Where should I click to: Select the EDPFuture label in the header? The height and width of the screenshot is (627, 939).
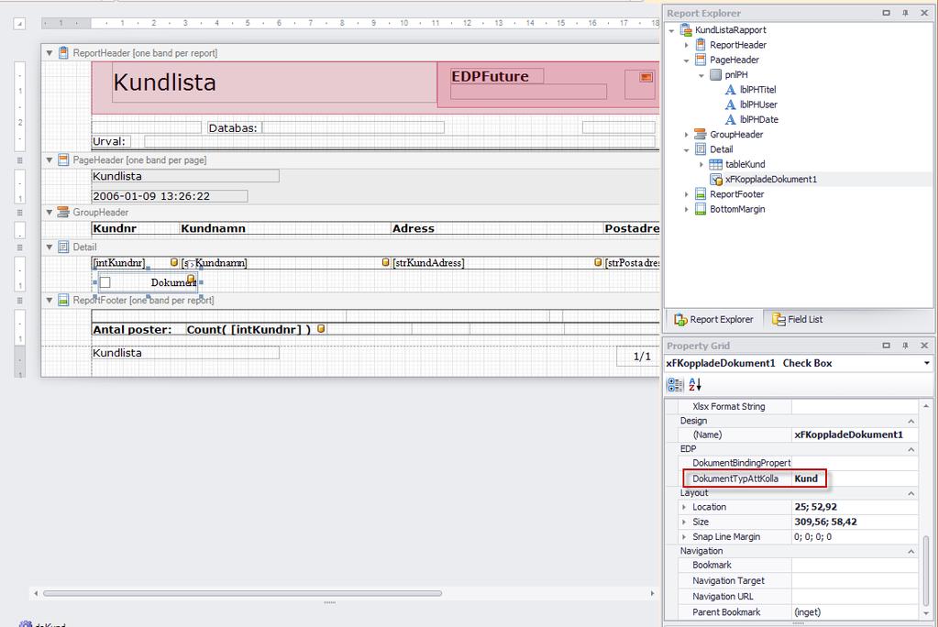click(496, 76)
